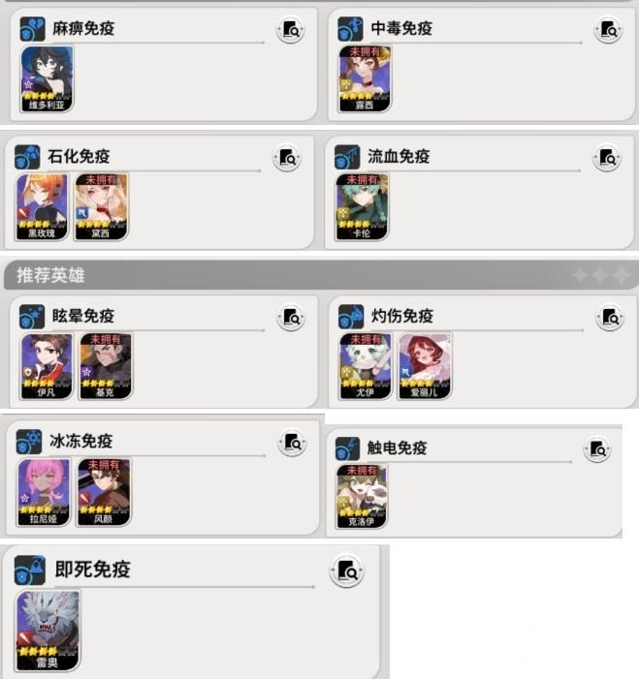
Task: Click the magnifier icon for 流血免疫
Action: [607, 159]
